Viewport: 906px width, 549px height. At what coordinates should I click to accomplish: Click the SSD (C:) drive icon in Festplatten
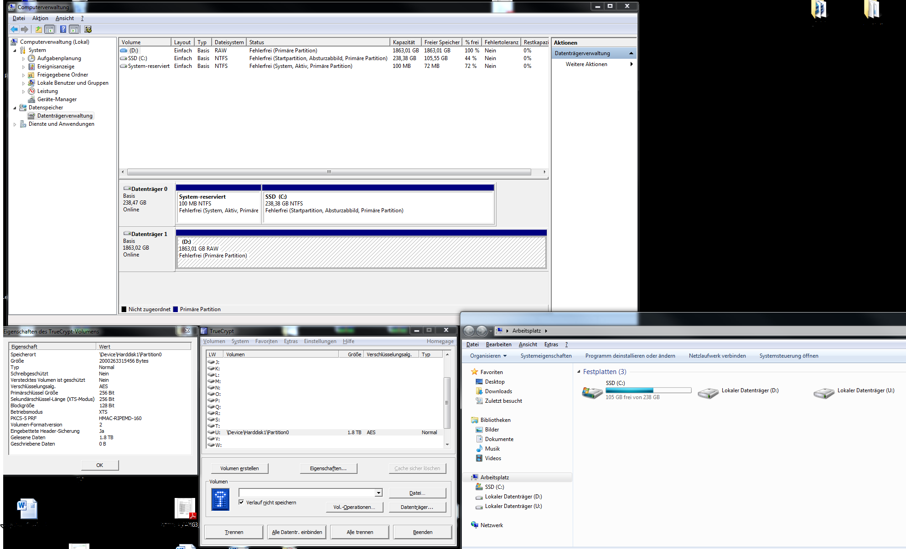pos(592,392)
